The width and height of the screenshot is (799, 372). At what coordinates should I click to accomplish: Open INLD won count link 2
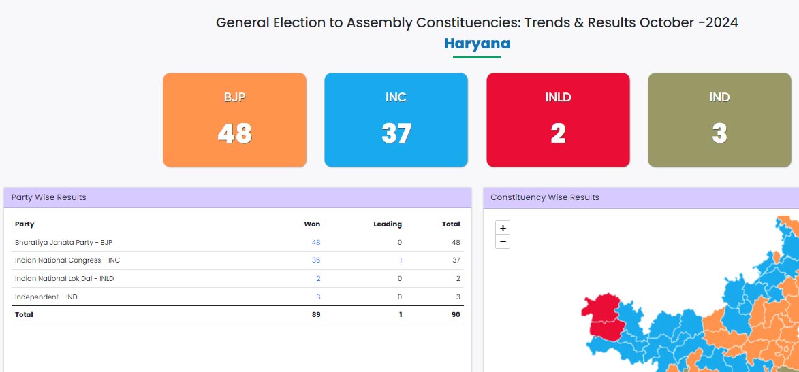pyautogui.click(x=318, y=278)
